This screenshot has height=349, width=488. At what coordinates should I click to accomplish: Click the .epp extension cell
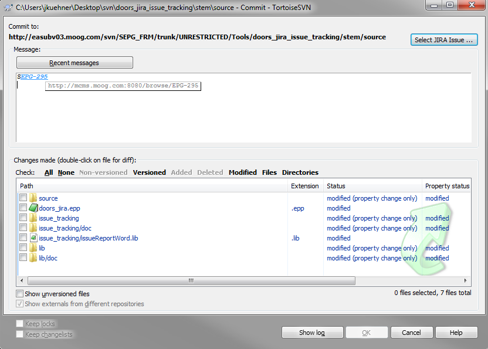(x=298, y=208)
